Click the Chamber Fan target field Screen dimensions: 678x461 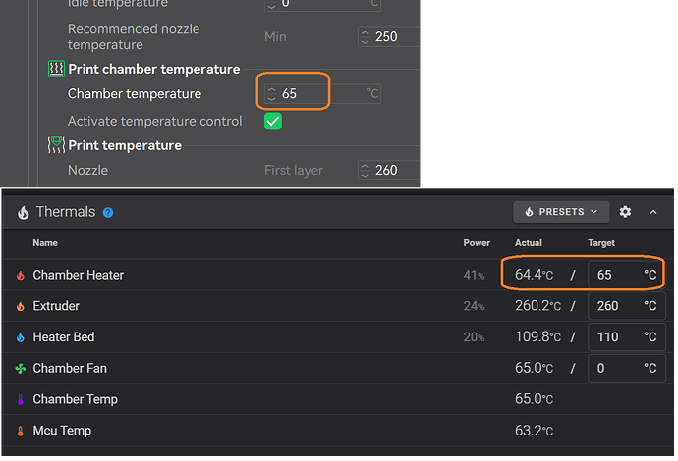626,368
